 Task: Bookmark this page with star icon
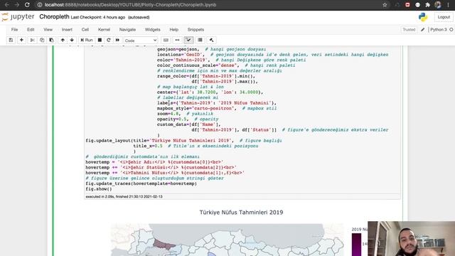(385, 5)
